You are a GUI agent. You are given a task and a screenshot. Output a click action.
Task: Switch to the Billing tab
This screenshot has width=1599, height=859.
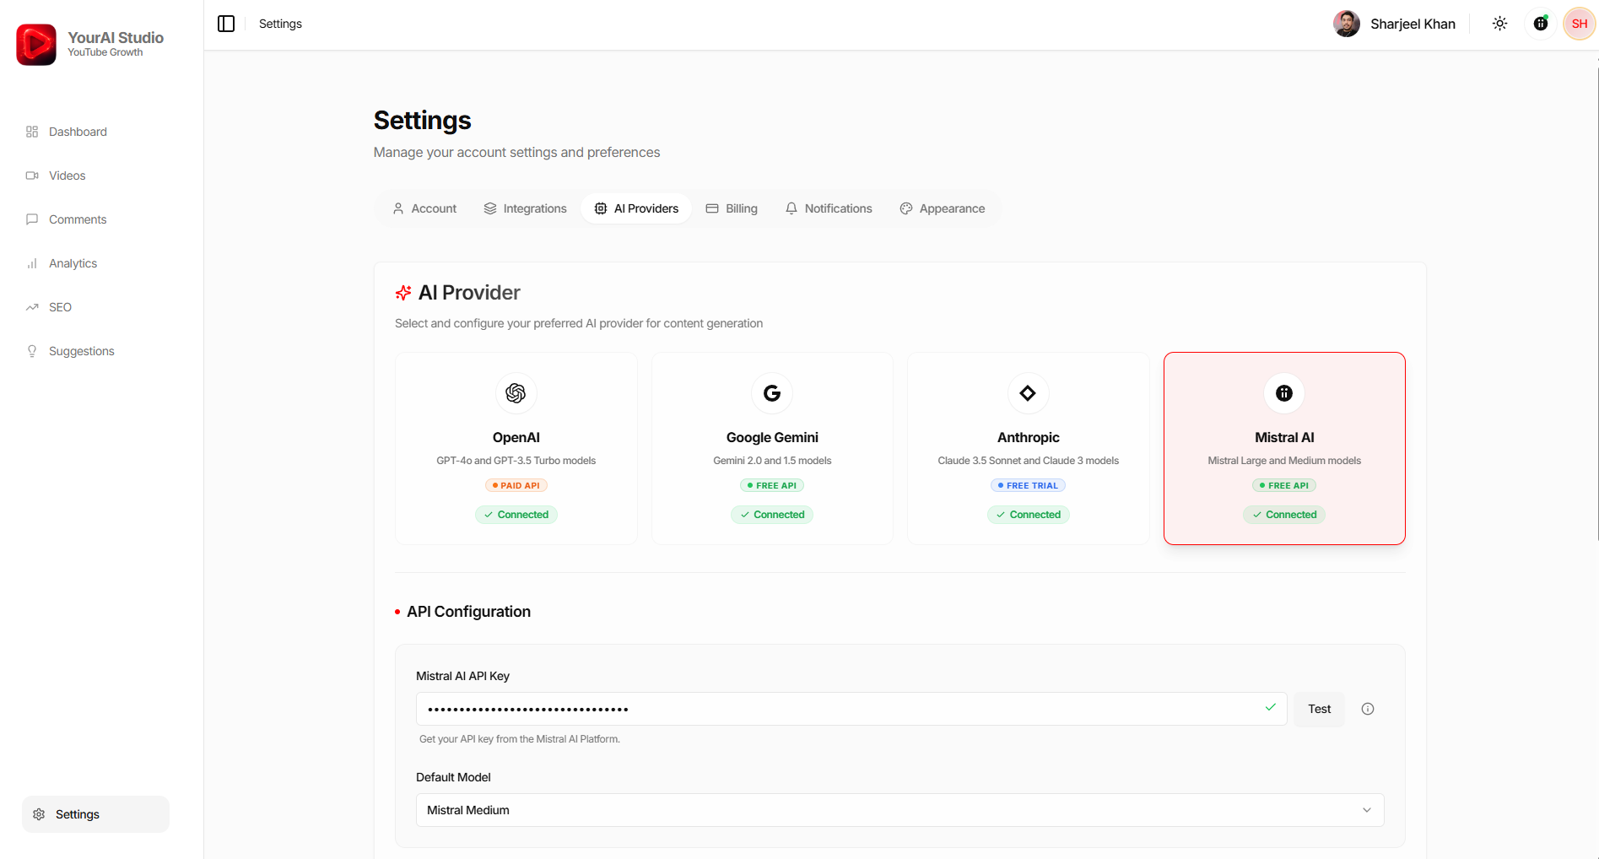point(732,208)
